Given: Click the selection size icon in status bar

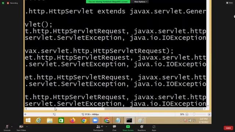Looking at the screenshot, I should pos(54,114).
